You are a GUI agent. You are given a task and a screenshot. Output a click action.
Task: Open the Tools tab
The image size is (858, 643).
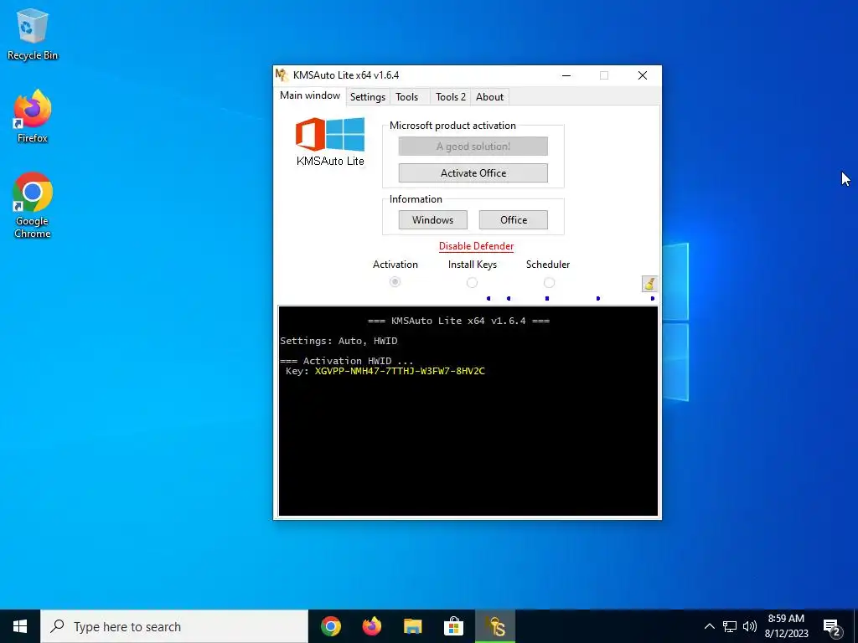pos(407,97)
